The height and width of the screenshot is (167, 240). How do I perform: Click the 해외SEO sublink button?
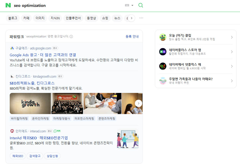coord(18,156)
